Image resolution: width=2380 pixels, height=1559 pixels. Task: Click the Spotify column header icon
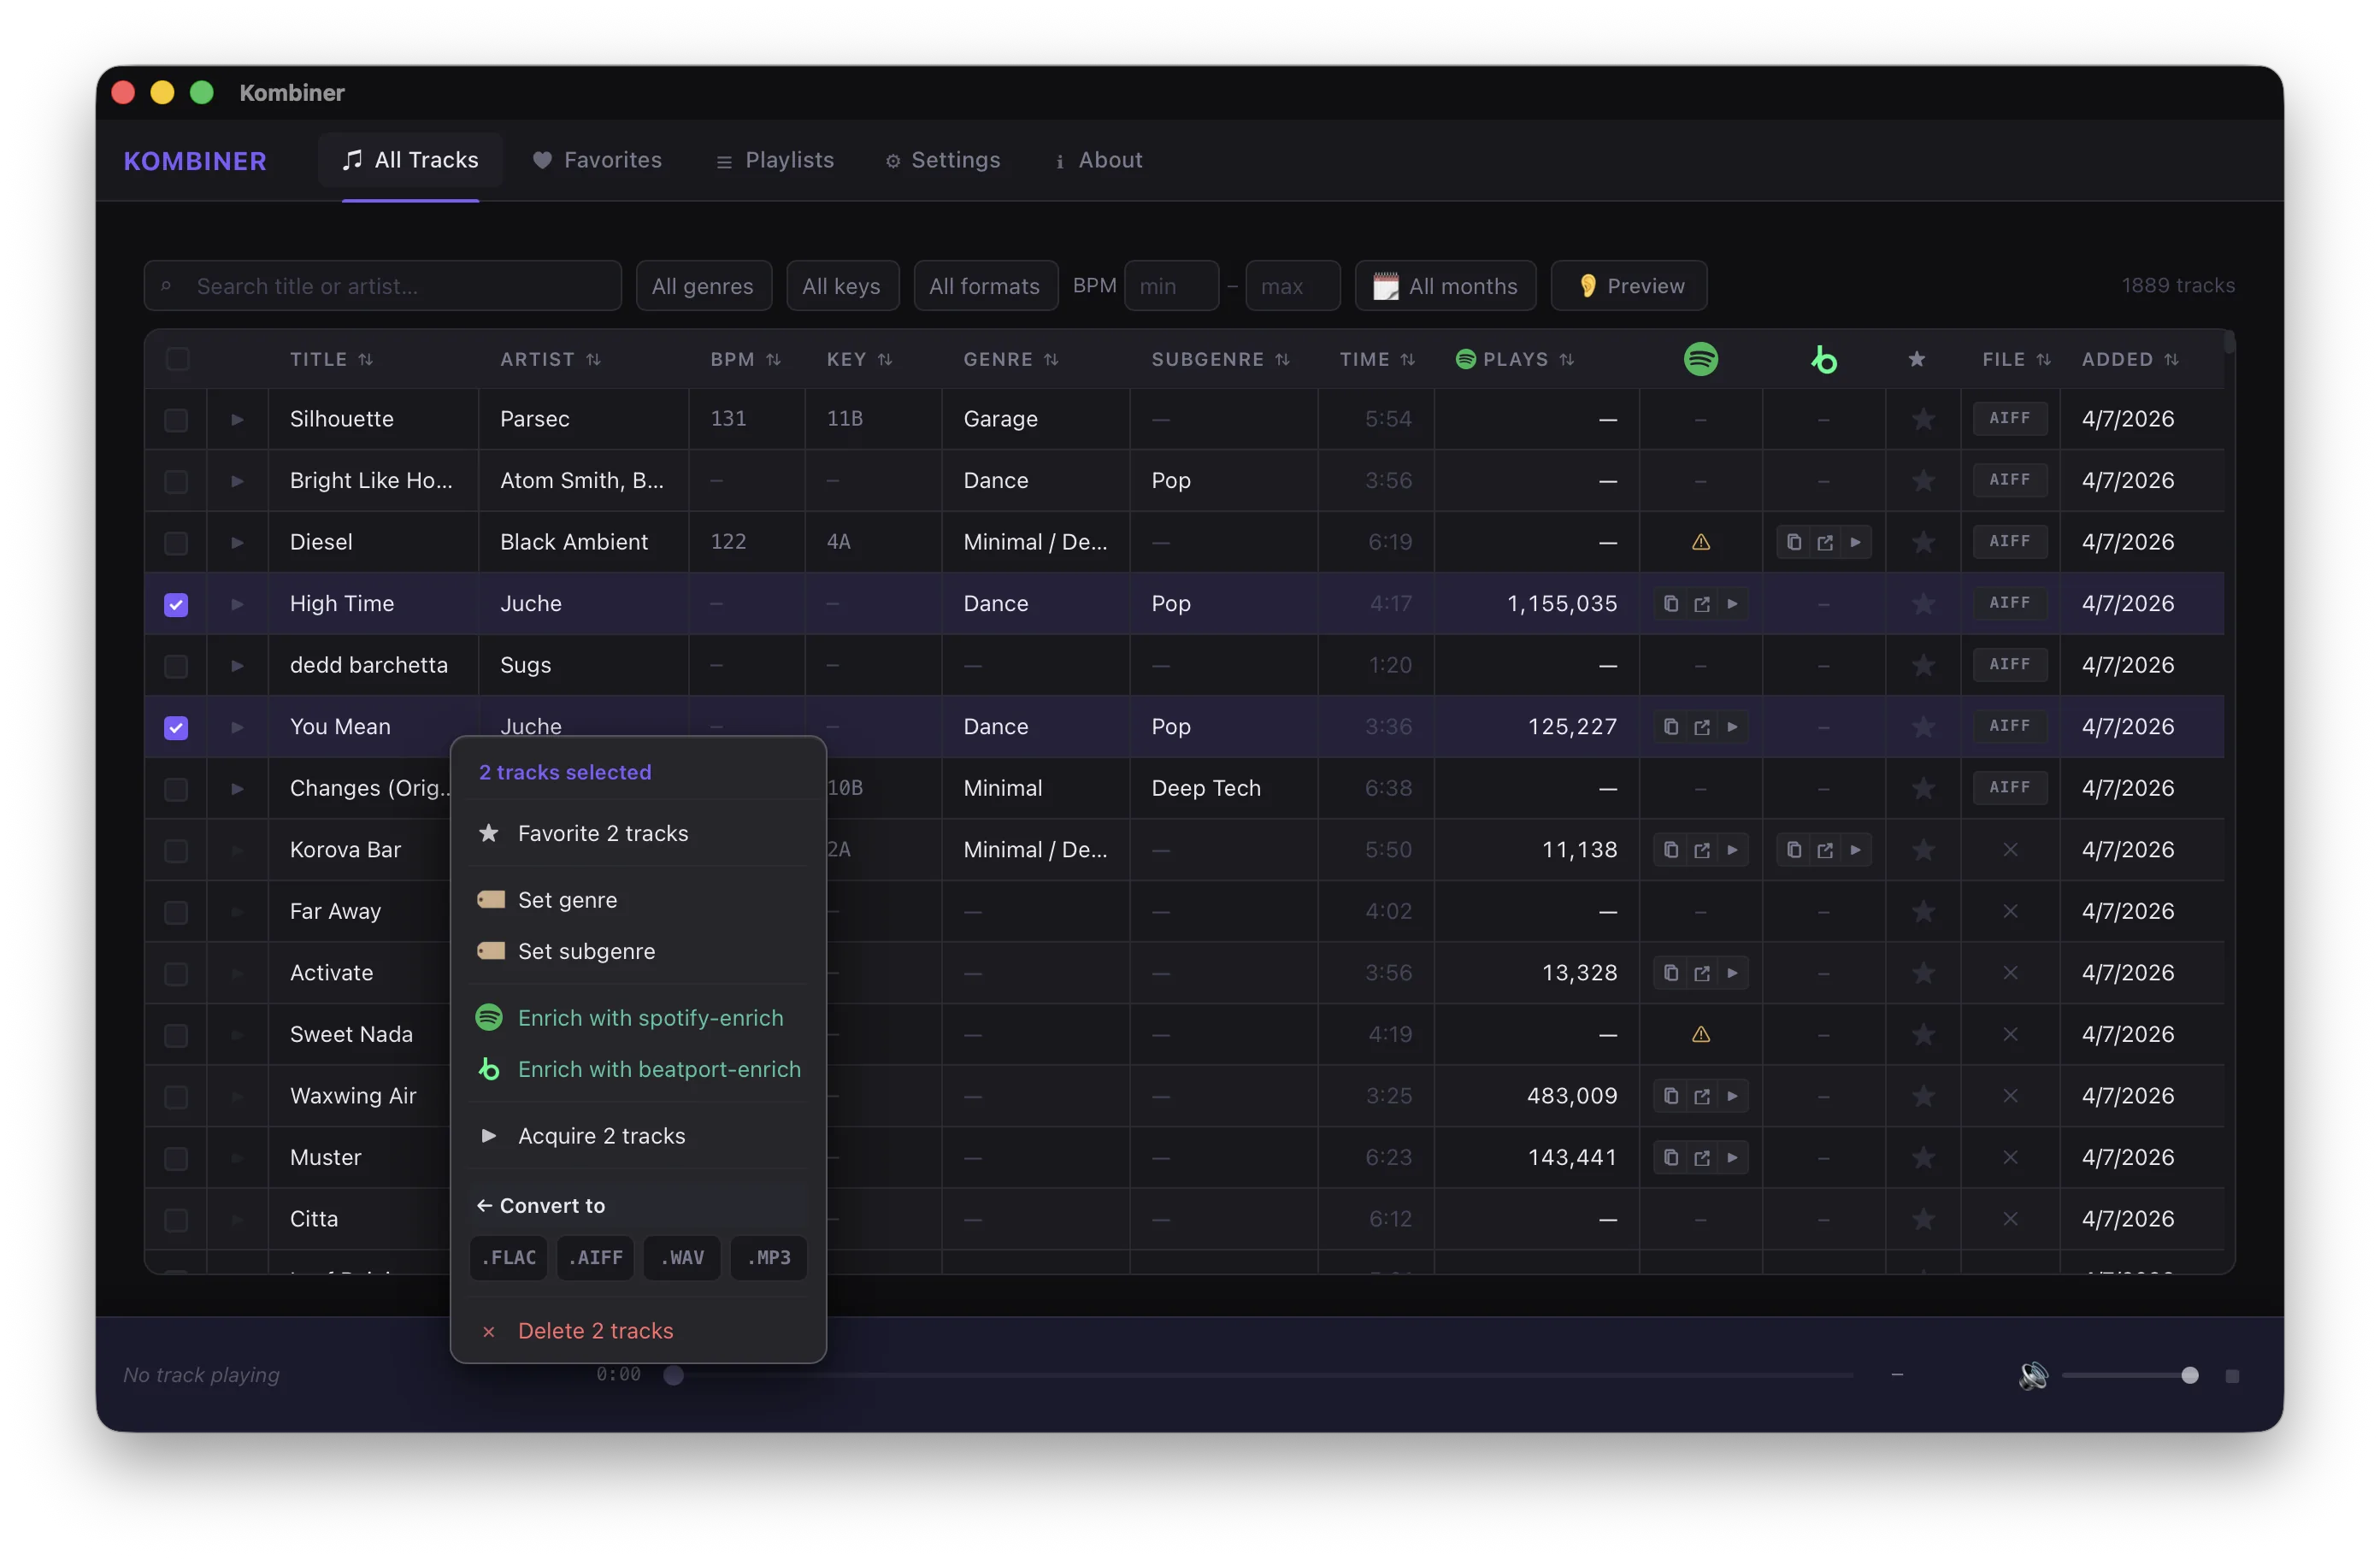(x=1700, y=359)
